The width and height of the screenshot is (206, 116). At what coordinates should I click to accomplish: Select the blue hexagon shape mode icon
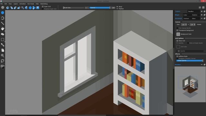click(30, 8)
